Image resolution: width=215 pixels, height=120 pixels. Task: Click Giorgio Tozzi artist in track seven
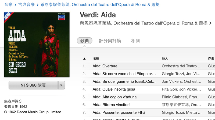click(182, 112)
